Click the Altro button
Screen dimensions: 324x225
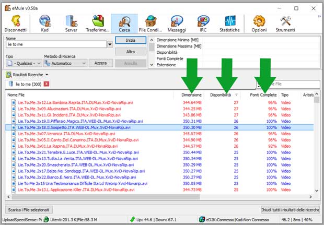131,52
